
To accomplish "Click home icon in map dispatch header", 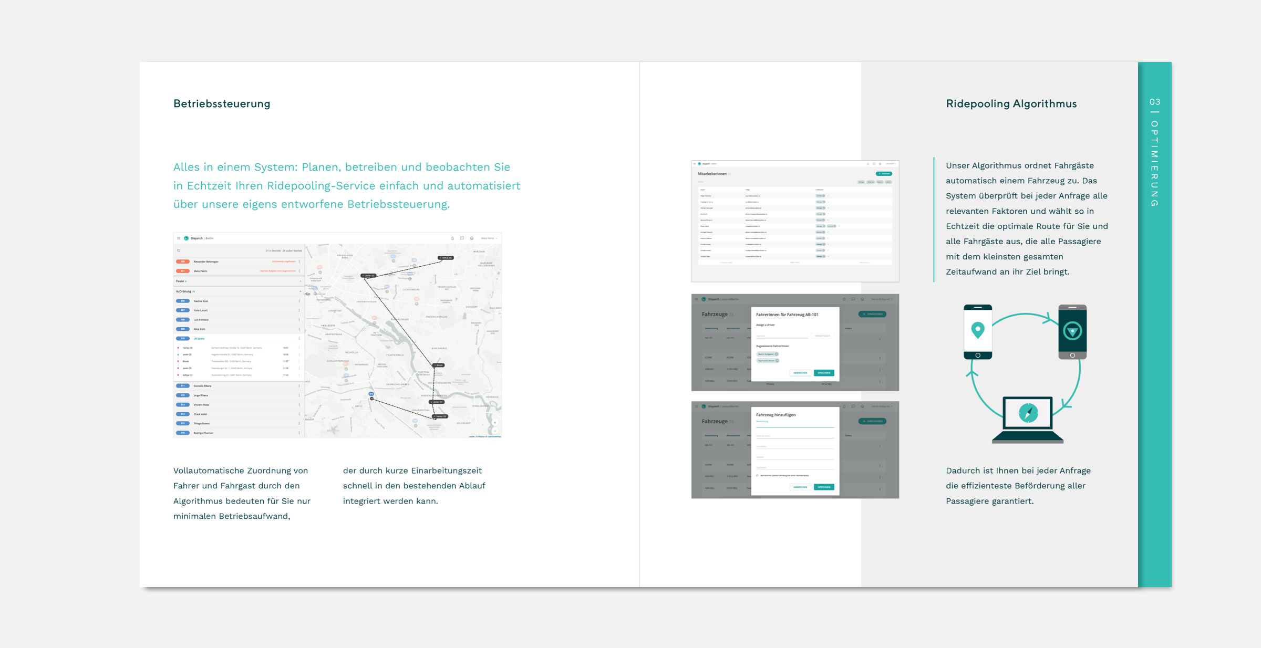I will click(471, 238).
